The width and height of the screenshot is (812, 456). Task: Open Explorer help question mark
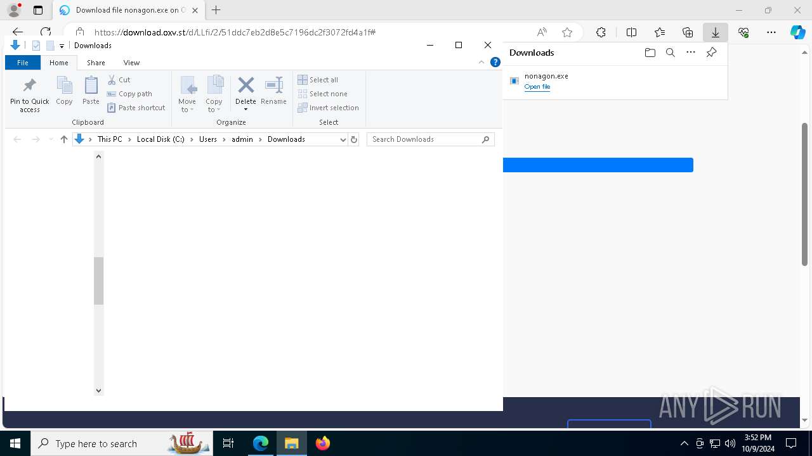[x=495, y=62]
